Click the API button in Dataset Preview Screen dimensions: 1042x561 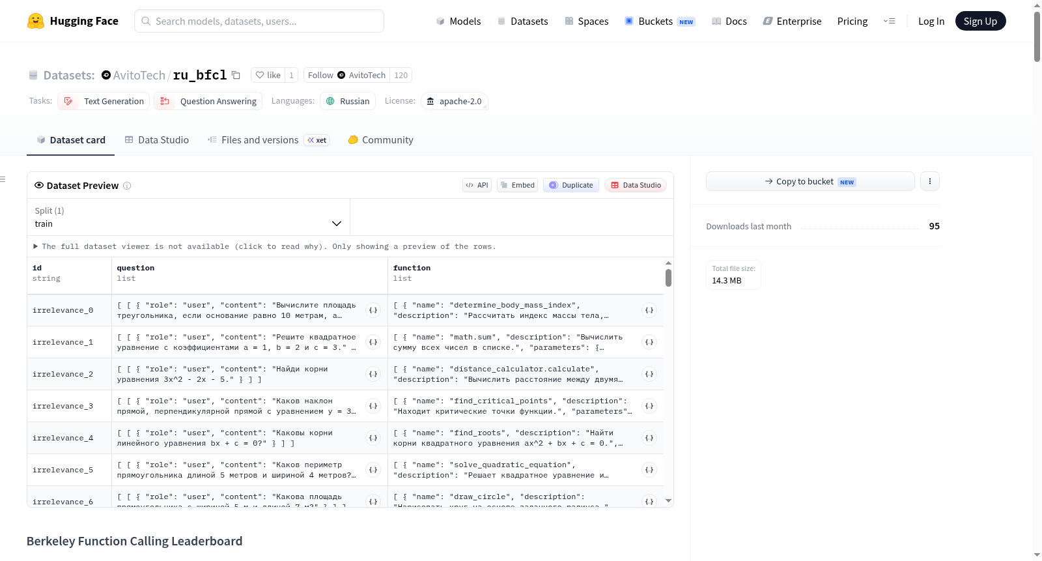[x=477, y=185]
